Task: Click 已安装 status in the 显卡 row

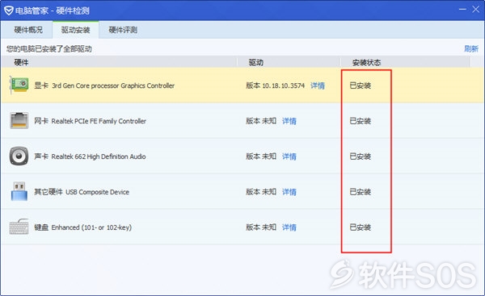Action: tap(361, 85)
